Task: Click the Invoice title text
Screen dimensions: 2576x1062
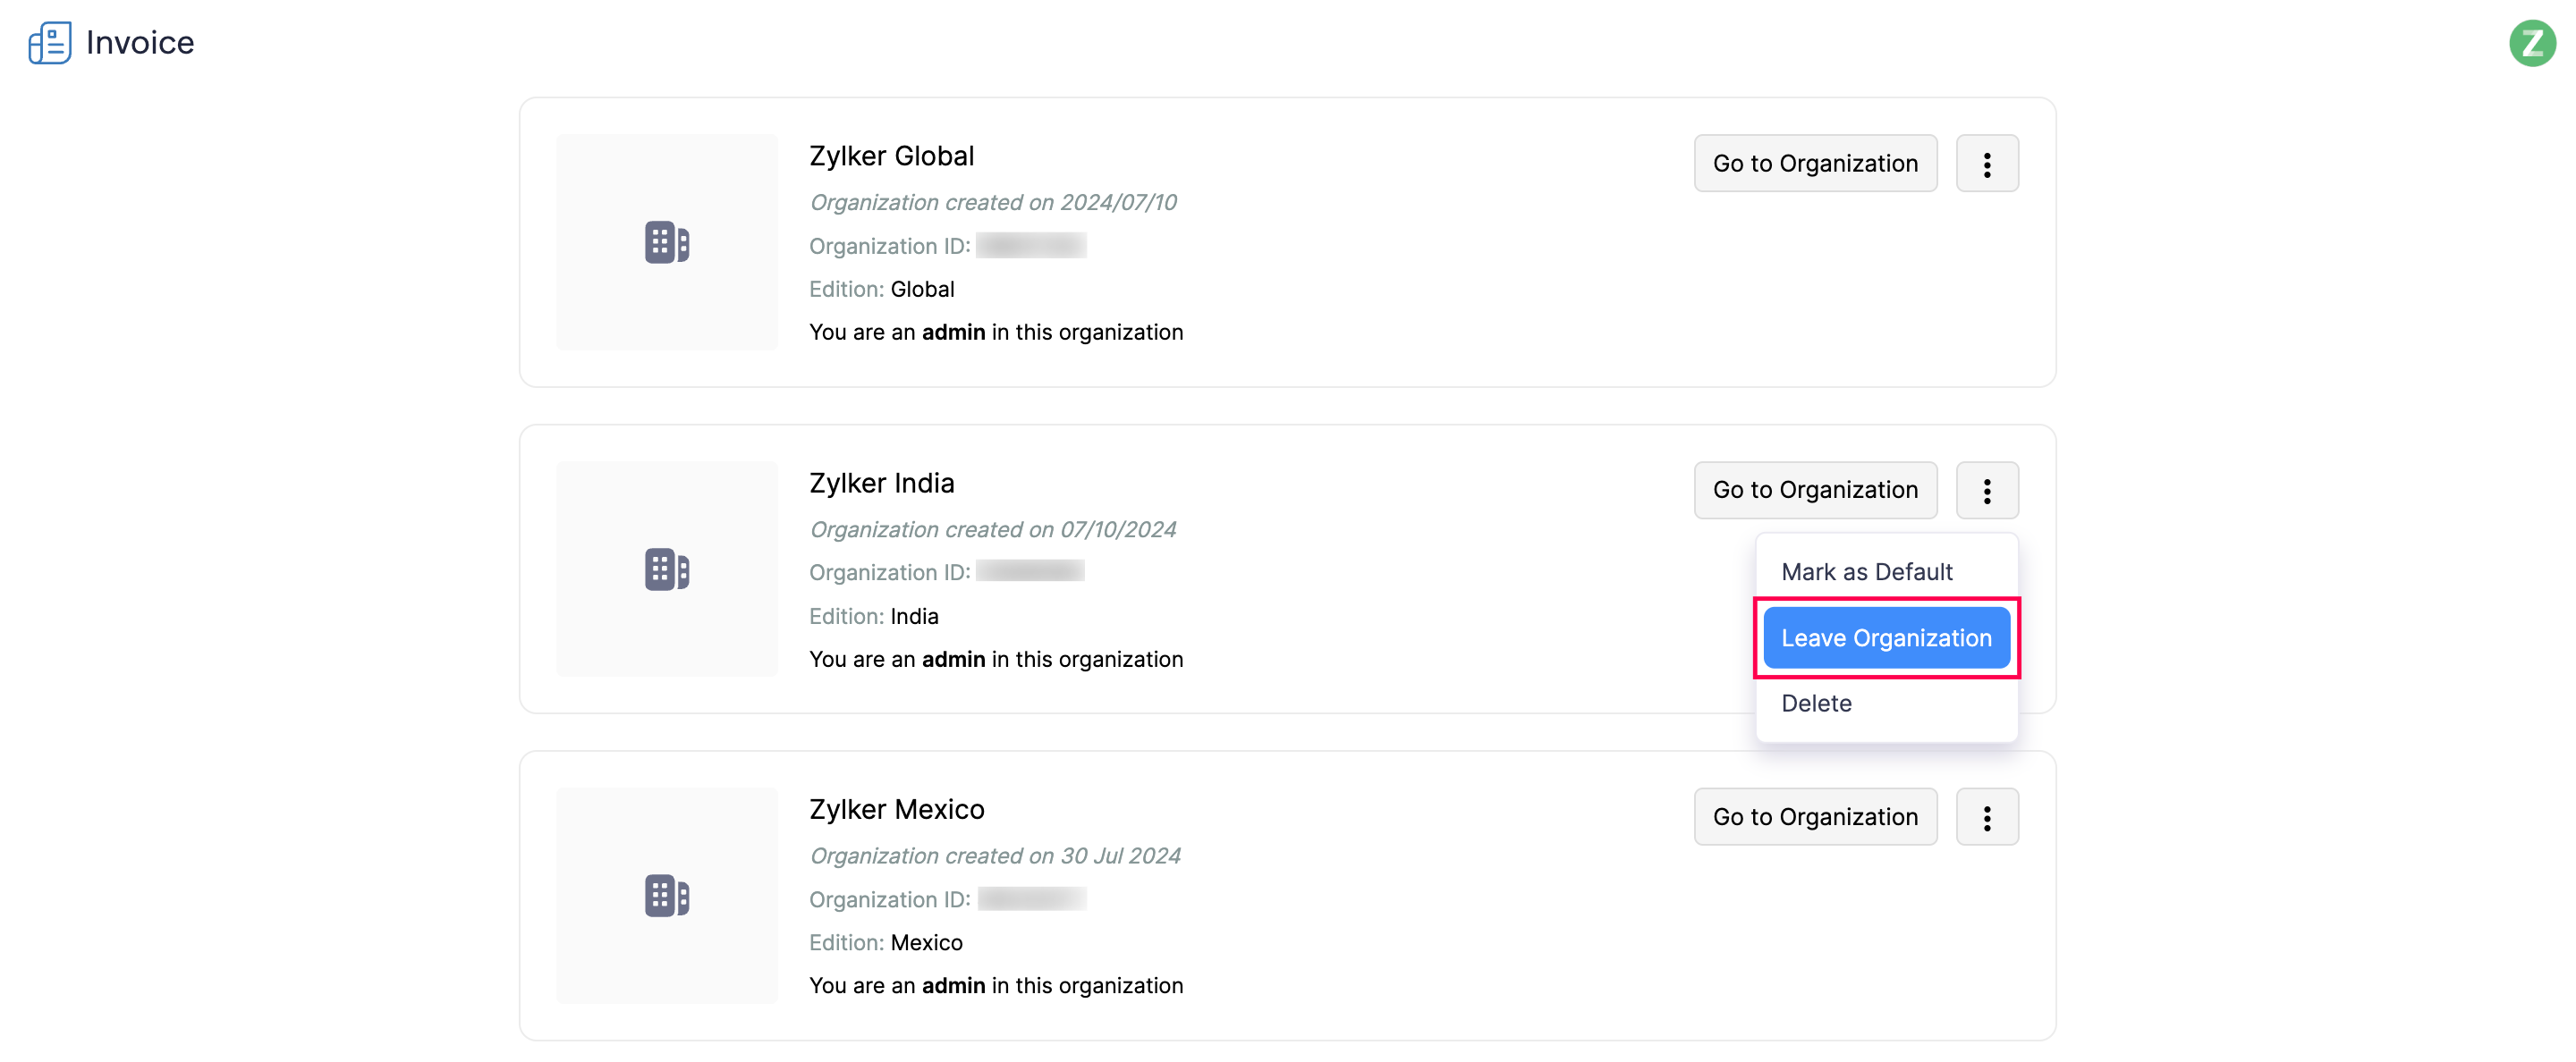Action: point(140,43)
